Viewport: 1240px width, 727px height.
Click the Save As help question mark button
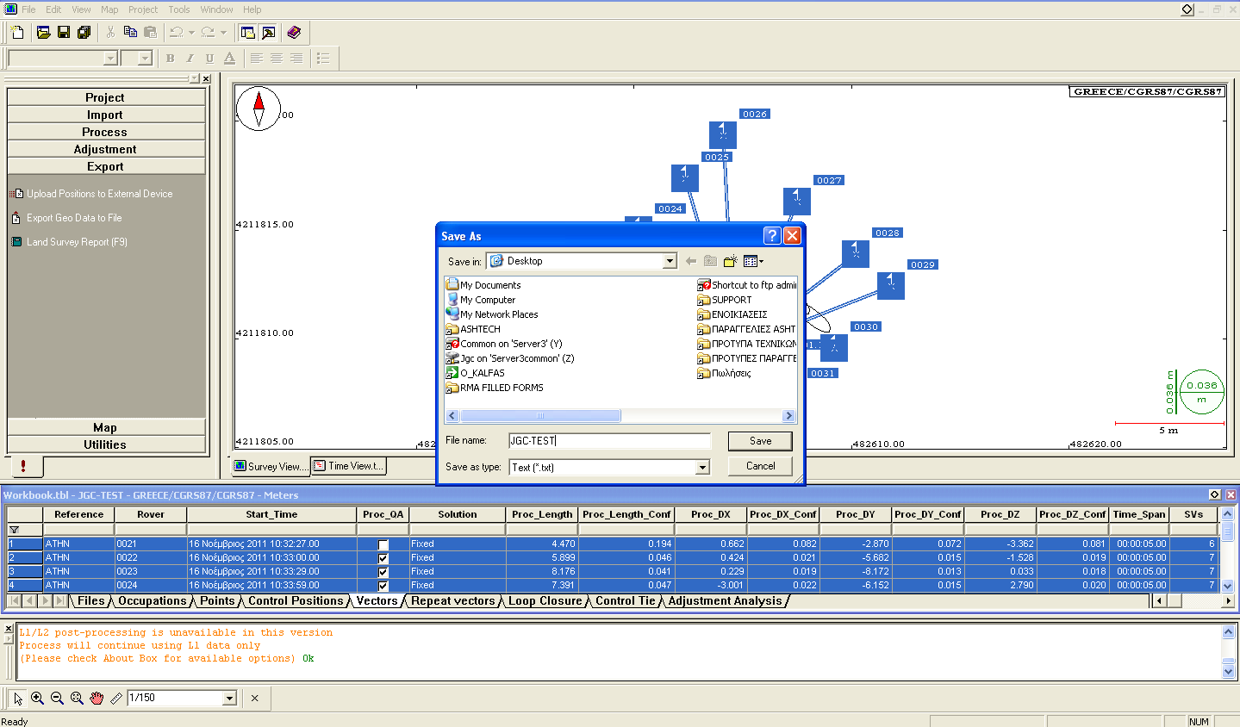(x=772, y=236)
